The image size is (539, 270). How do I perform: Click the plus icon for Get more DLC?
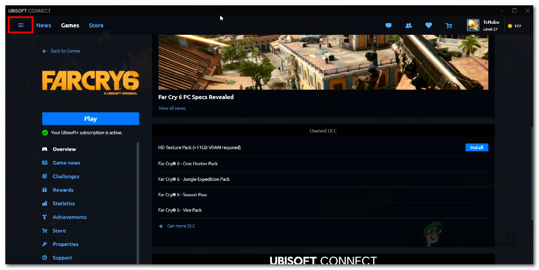point(161,226)
